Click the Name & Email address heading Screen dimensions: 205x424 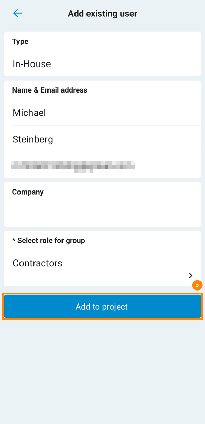[50, 90]
